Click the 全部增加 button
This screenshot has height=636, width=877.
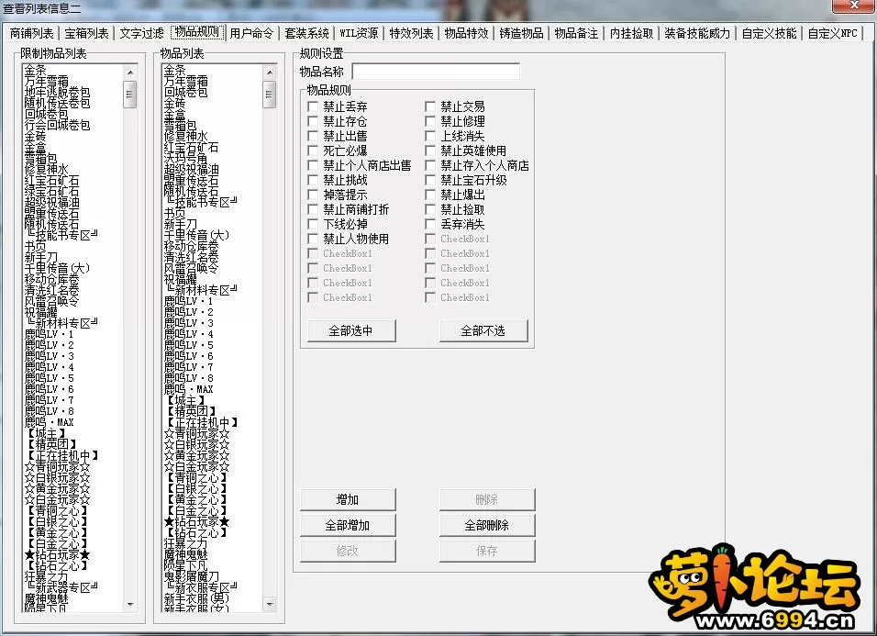pos(348,525)
